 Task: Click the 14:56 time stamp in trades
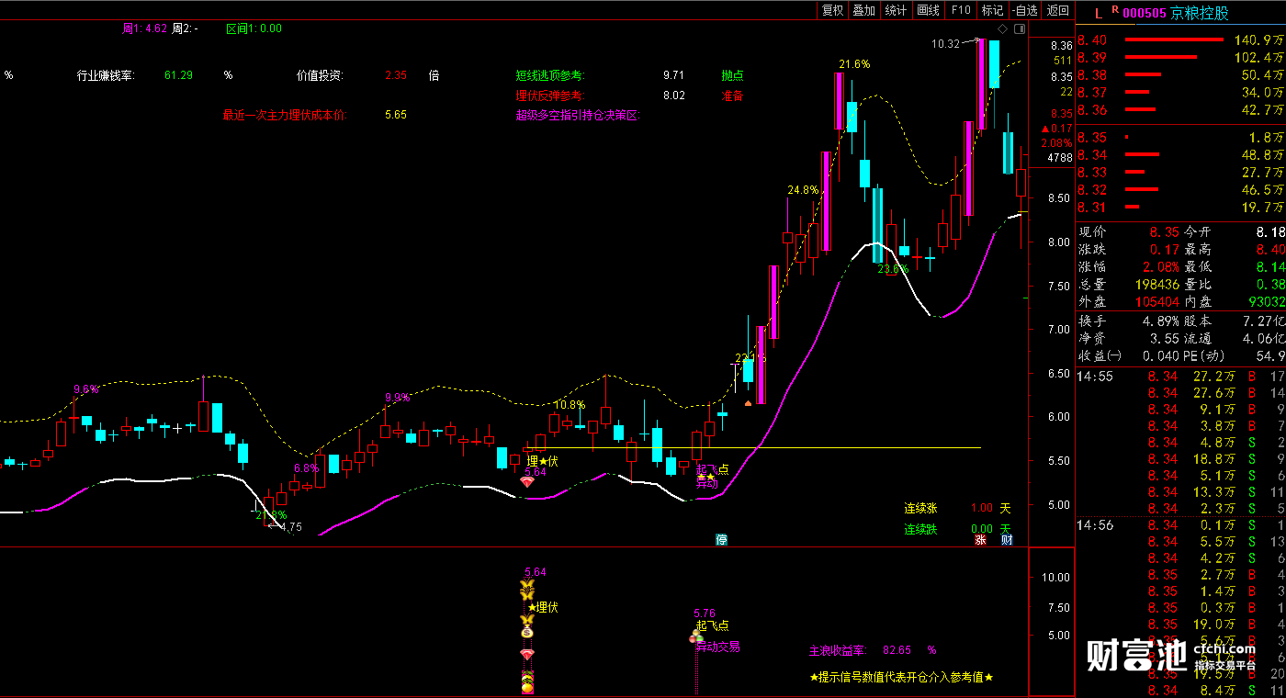pyautogui.click(x=1095, y=525)
